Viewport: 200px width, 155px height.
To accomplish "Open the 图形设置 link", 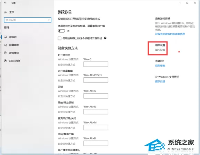I will pyautogui.click(x=160, y=50).
